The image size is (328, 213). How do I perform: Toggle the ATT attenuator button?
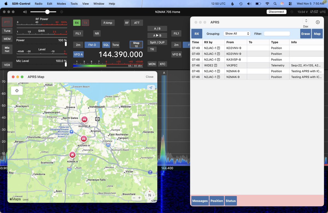(x=137, y=23)
